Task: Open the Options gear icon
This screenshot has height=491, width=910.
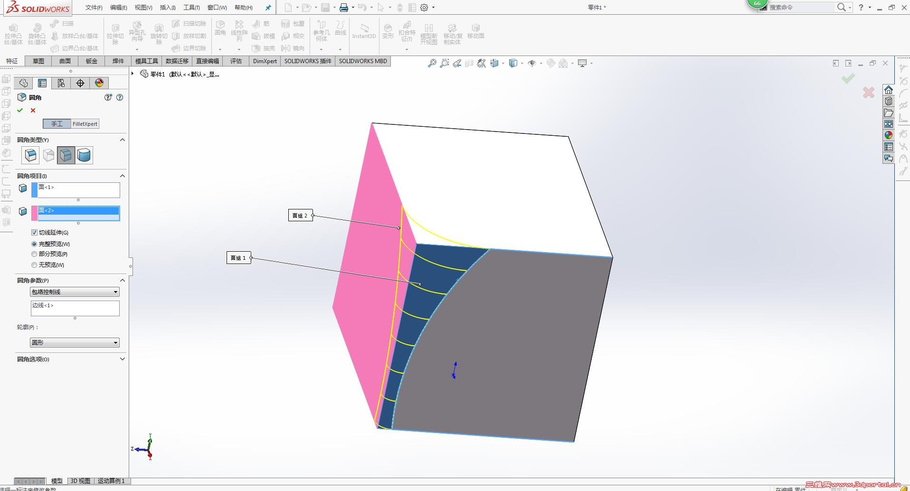Action: 424,7
